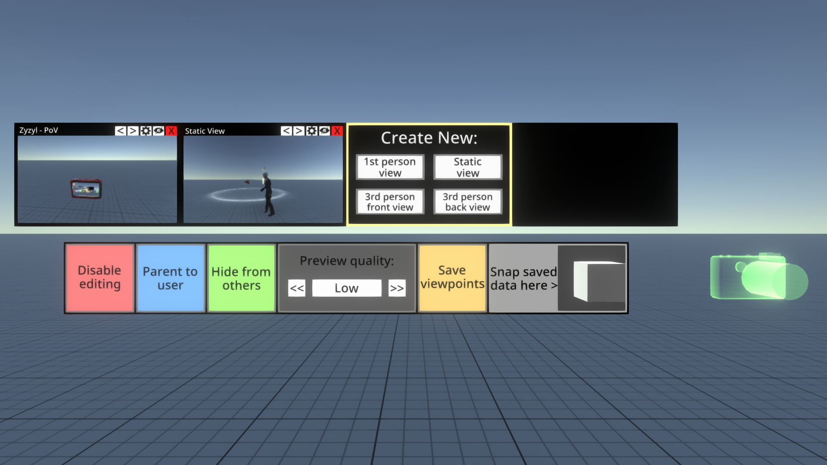Toggle visibility eye on Zyzyl PoV view
The image size is (827, 465).
159,130
